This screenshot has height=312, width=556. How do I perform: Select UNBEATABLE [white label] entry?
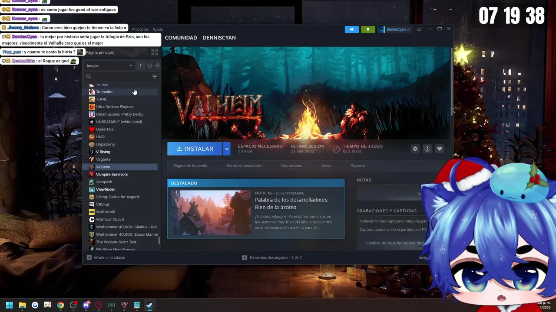[x=120, y=122]
